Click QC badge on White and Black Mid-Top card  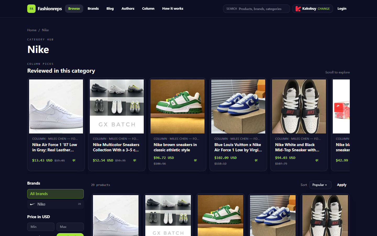point(317,160)
